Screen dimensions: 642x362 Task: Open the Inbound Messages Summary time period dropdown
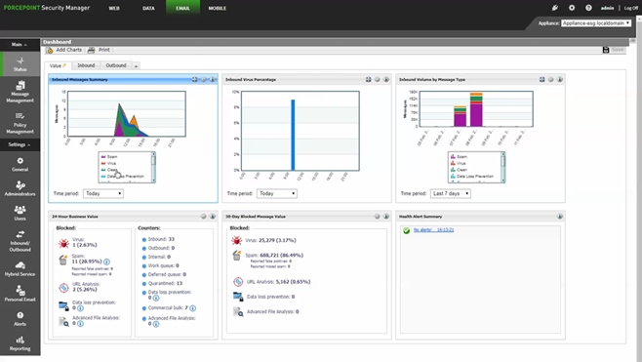click(x=103, y=193)
